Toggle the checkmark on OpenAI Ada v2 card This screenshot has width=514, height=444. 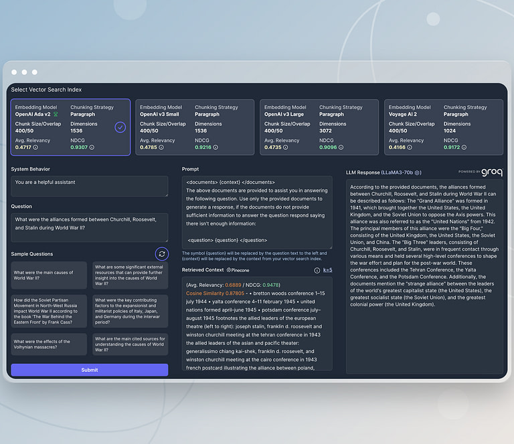[120, 127]
